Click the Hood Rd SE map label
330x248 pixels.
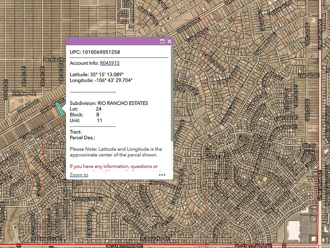coord(163,185)
